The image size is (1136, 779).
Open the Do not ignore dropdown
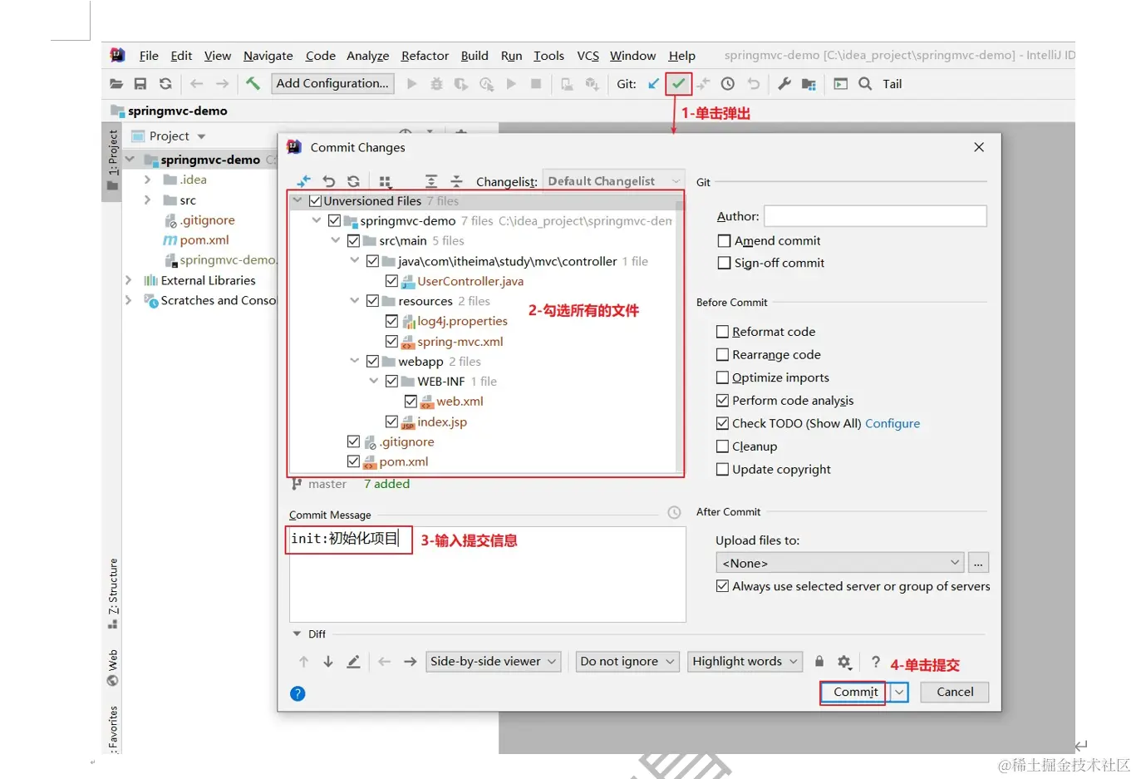coord(627,662)
